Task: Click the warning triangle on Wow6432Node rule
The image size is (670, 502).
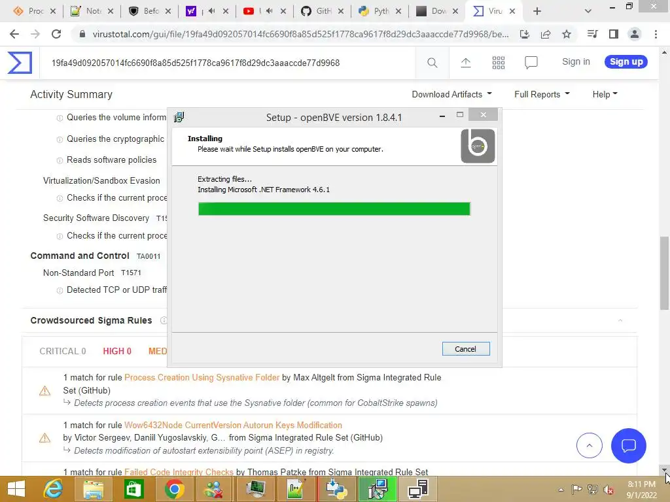Action: point(45,438)
